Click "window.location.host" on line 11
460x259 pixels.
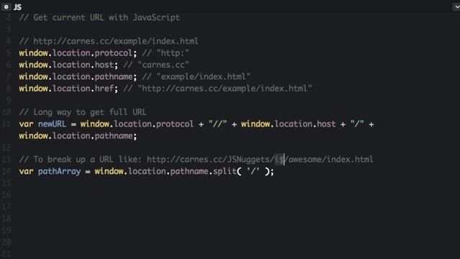point(288,124)
